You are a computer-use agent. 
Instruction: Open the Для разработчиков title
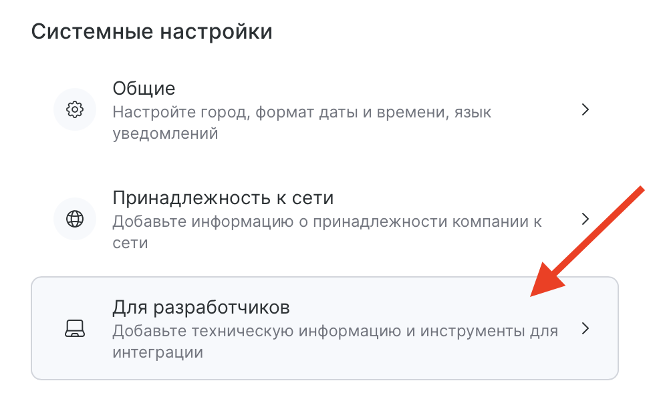click(201, 308)
